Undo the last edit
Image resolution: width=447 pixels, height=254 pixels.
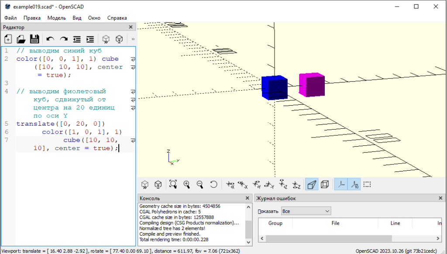pos(50,39)
